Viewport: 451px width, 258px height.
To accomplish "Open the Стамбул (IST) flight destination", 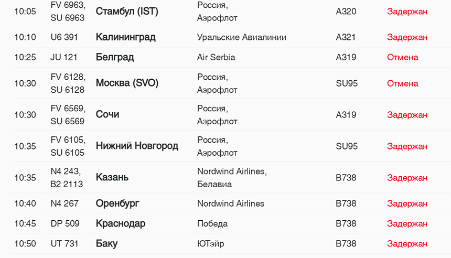I will pos(127,12).
